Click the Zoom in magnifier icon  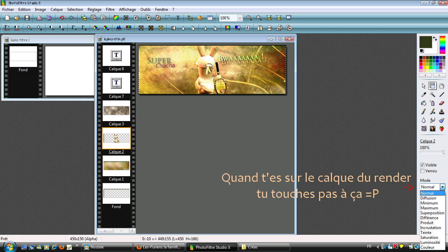click(249, 18)
